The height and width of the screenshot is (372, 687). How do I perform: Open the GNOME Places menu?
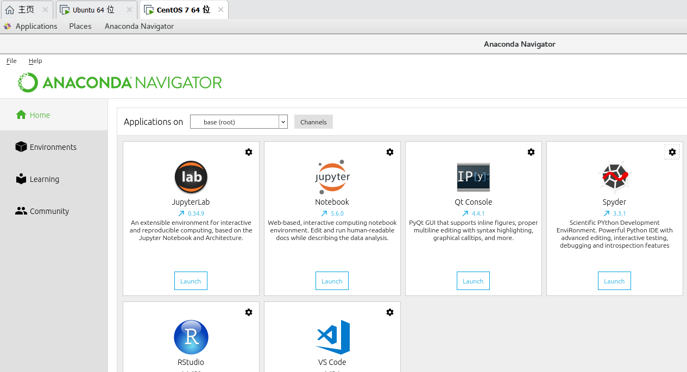click(80, 26)
